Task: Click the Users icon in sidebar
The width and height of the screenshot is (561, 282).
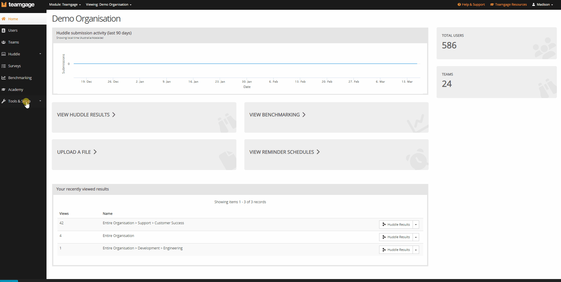Action: pos(4,31)
